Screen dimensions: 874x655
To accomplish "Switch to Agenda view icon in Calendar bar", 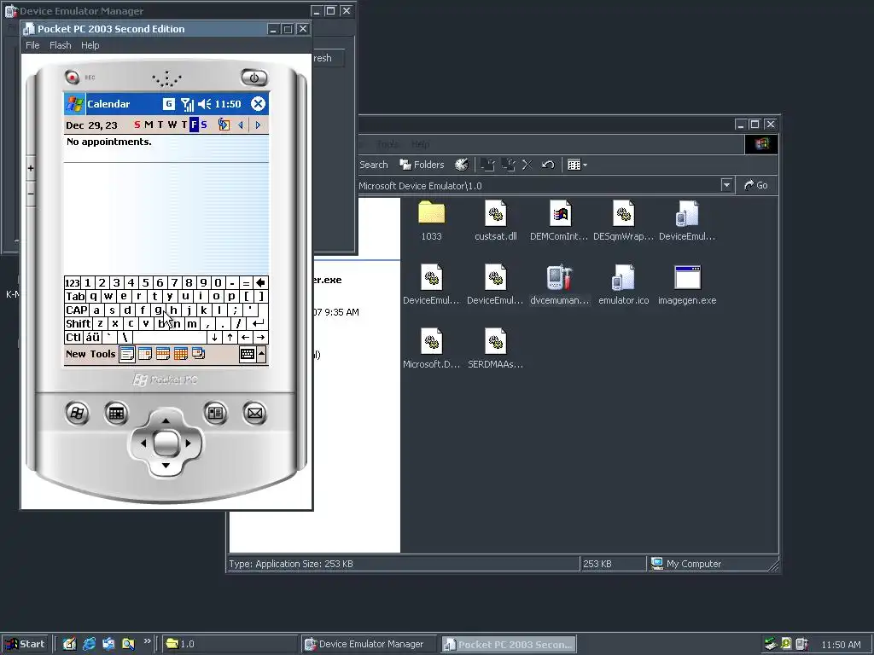I will [x=127, y=354].
